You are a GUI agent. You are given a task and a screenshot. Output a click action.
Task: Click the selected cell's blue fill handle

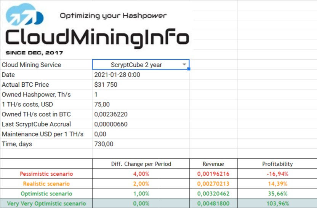point(189,69)
